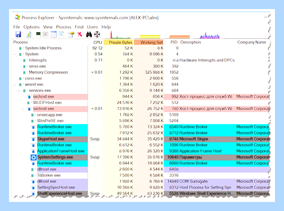Select the TiWorker.exe process row
The image size is (284, 211).
(x=141, y=176)
